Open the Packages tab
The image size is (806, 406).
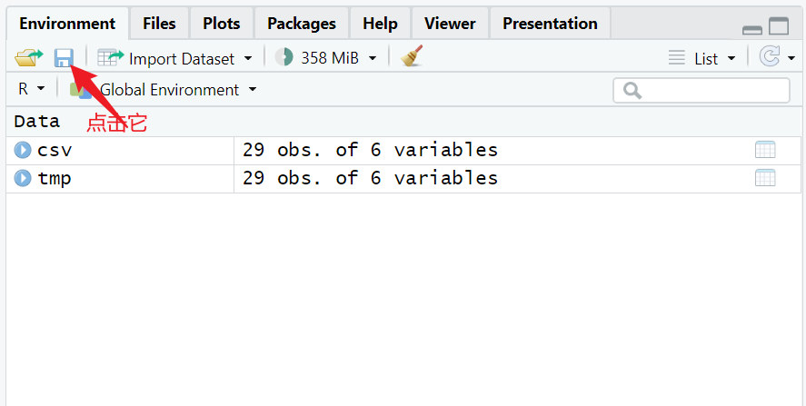302,24
